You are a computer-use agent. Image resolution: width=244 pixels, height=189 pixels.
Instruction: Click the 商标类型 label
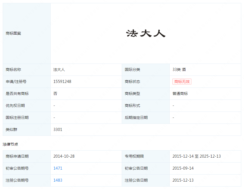[x=132, y=94]
